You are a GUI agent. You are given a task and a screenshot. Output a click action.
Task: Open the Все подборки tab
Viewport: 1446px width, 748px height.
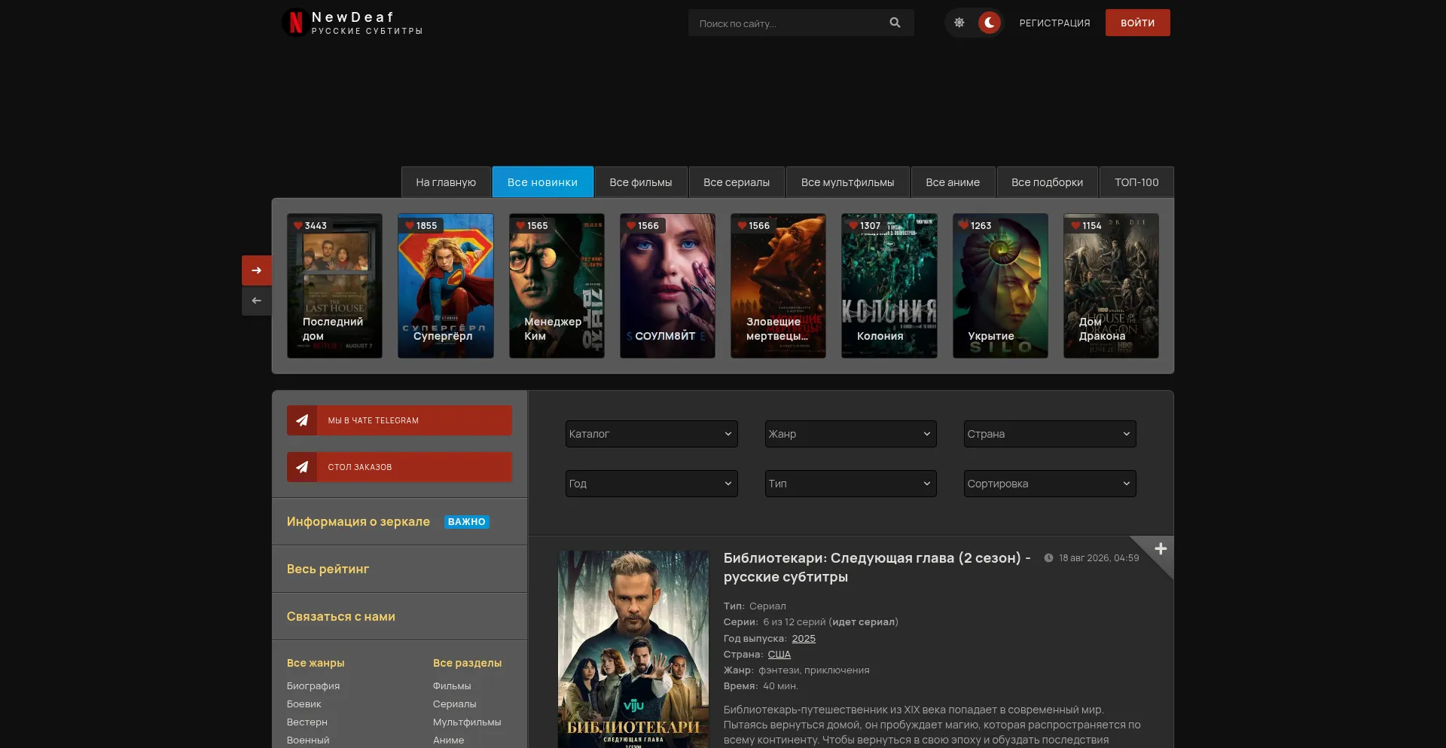1048,182
